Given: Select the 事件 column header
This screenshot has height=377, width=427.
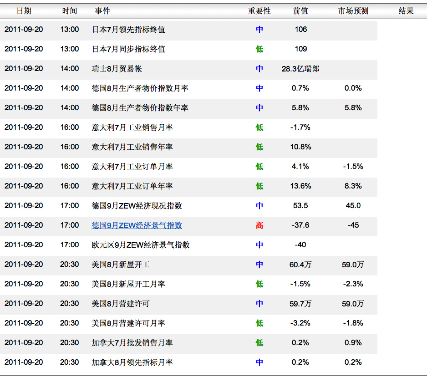Looking at the screenshot, I should [102, 11].
